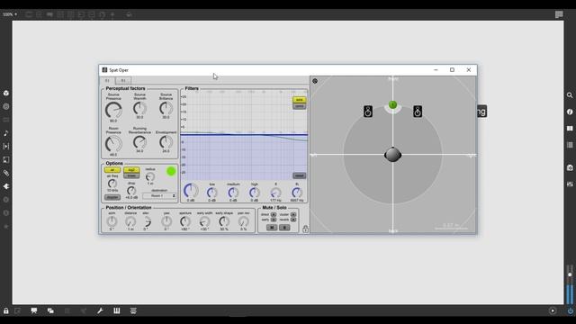This screenshot has width=576, height=324.
Task: Click the Room Presence knob
Action: pos(113,144)
